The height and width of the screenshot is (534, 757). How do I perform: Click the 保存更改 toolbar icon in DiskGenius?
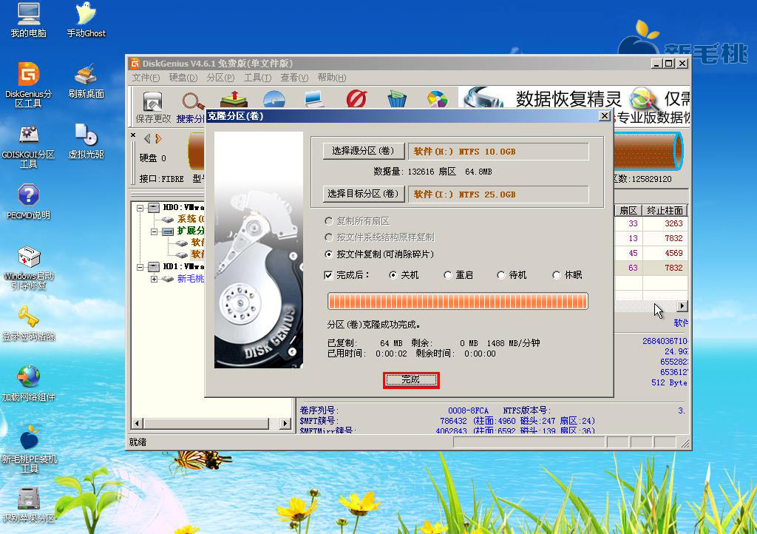click(153, 107)
